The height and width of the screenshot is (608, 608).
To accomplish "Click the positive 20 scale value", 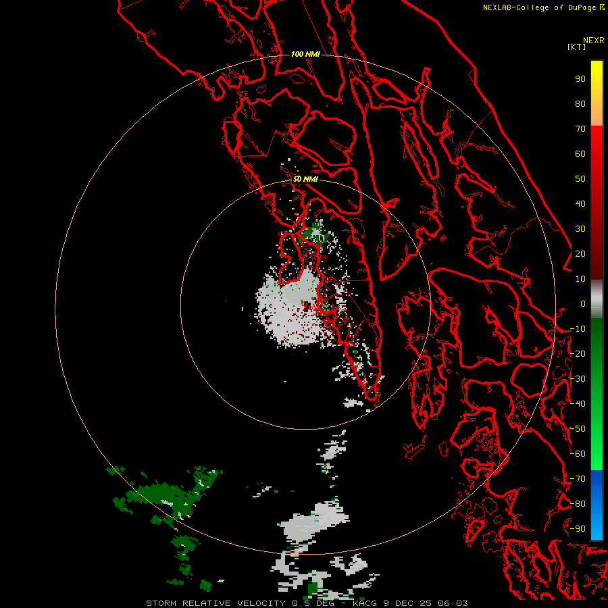I will [580, 253].
